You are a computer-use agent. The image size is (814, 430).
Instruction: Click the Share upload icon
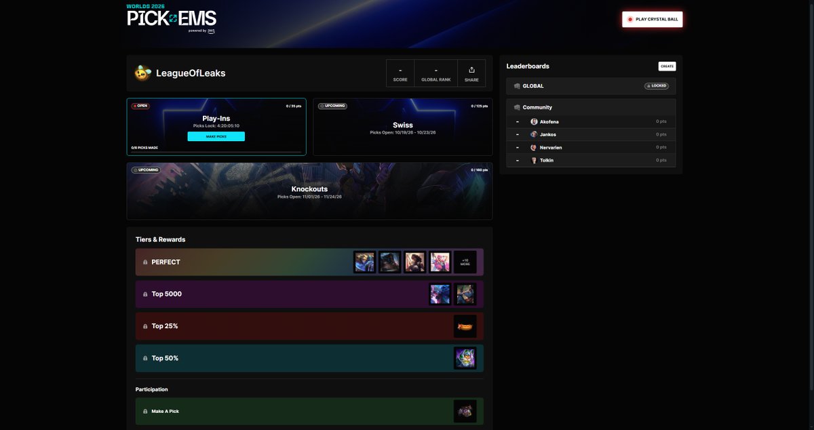[471, 69]
